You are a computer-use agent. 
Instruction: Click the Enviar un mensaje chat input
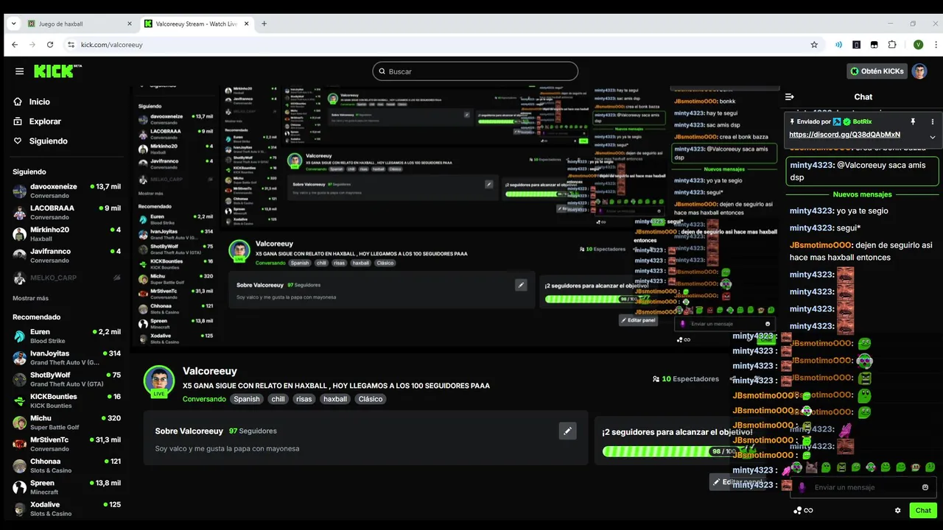[x=862, y=487]
